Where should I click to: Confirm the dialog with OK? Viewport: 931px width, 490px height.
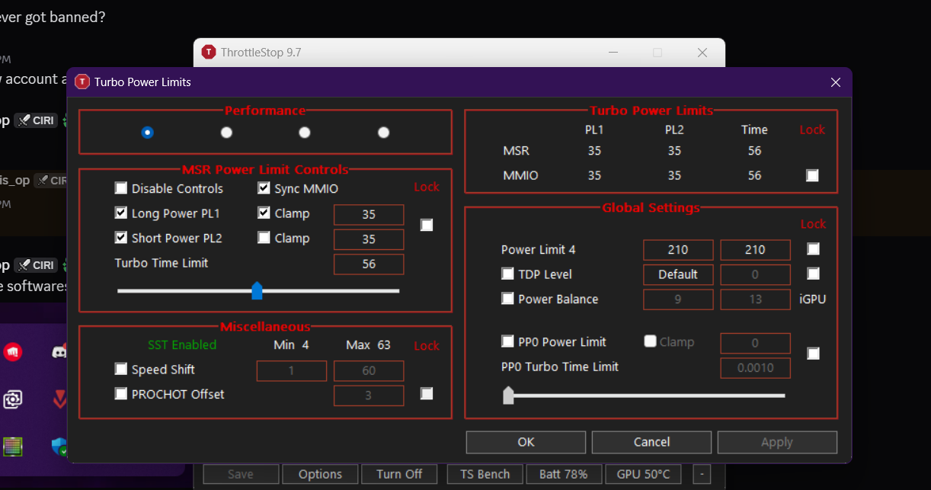coord(526,442)
